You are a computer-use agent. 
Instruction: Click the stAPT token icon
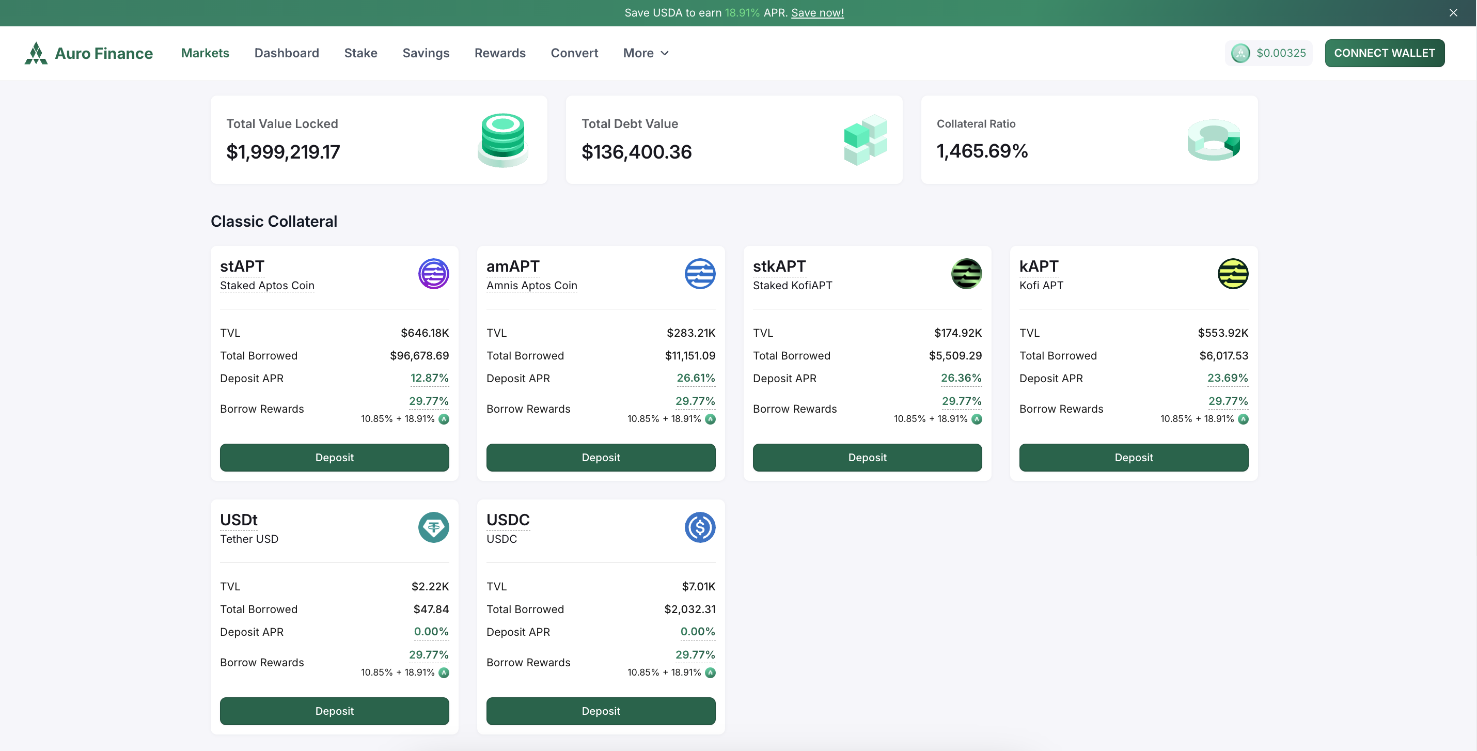click(433, 273)
